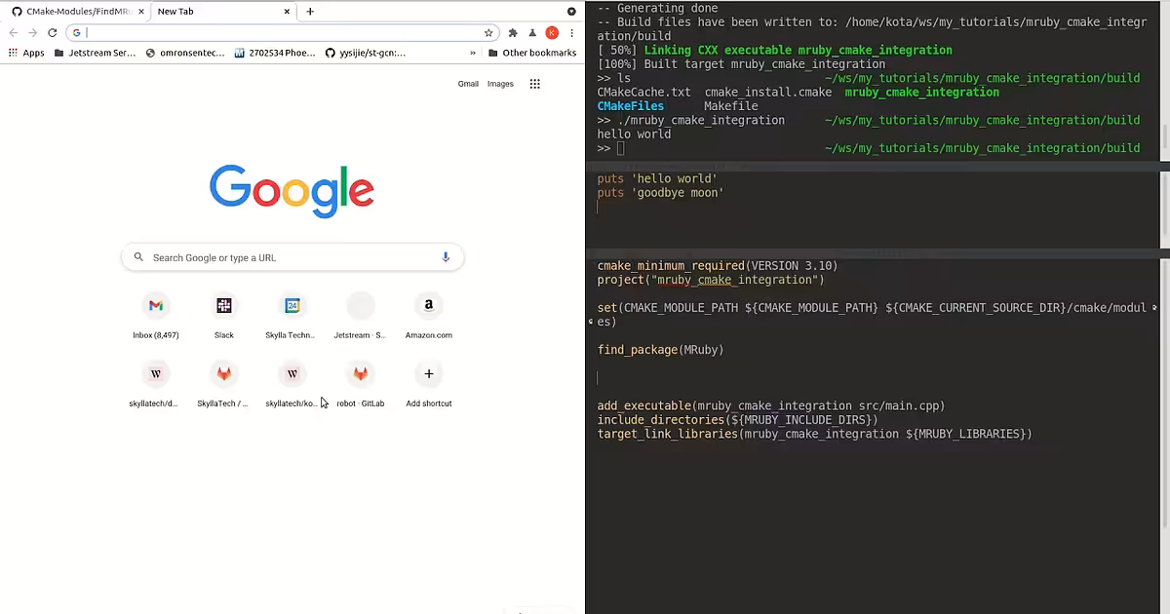The height and width of the screenshot is (614, 1170).
Task: Open a new browser tab with plus button
Action: (x=310, y=12)
